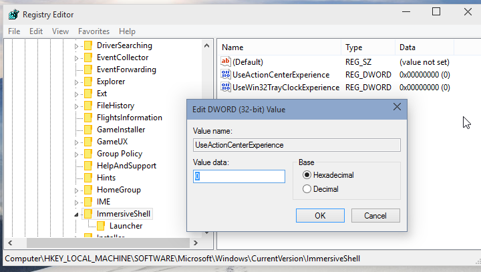Viewport: 481px width, 272px height.
Task: Click the tree scroll up arrow
Action: (206, 45)
